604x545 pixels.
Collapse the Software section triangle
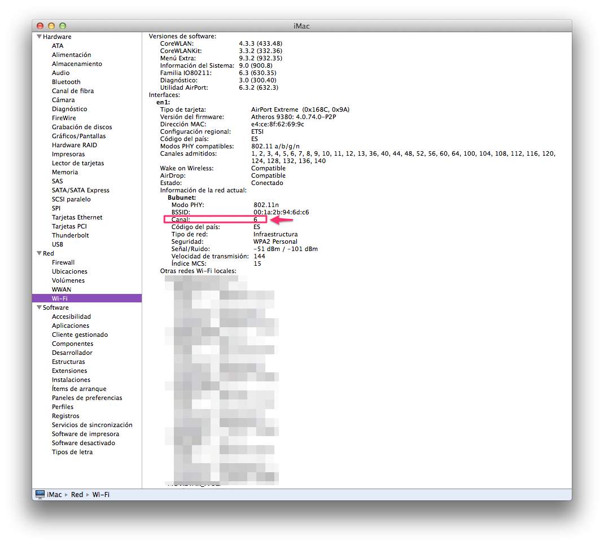click(x=39, y=307)
